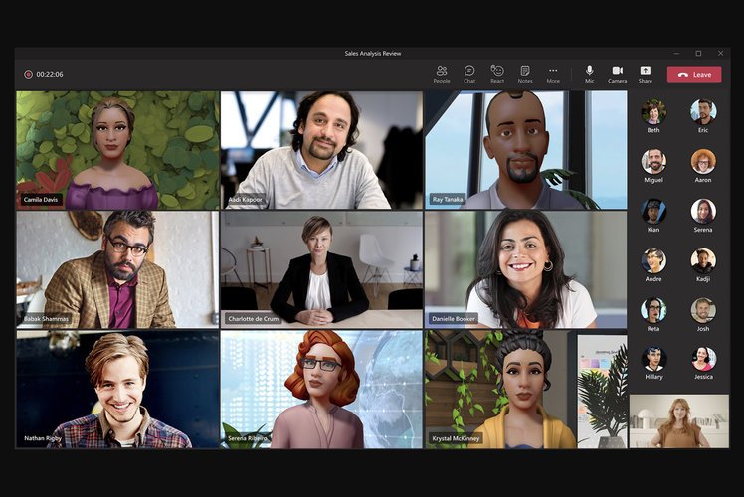Click Miguel's avatar in the roster
Viewport: 744px width, 497px height.
[653, 162]
